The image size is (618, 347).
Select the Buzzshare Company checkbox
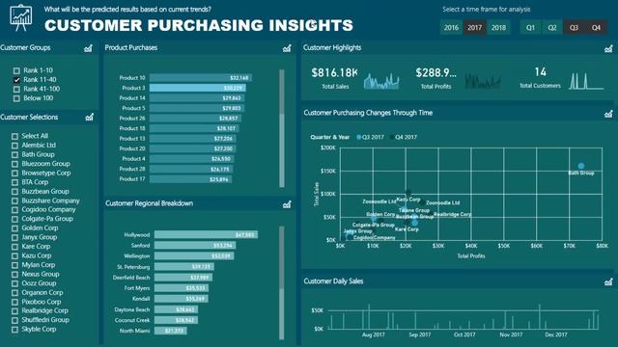[x=15, y=201]
